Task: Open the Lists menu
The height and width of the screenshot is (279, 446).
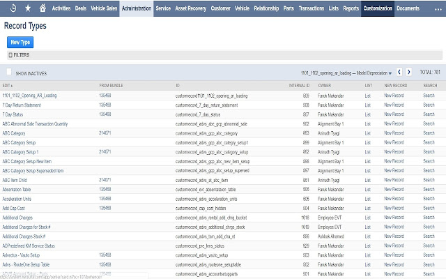Action: point(333,8)
